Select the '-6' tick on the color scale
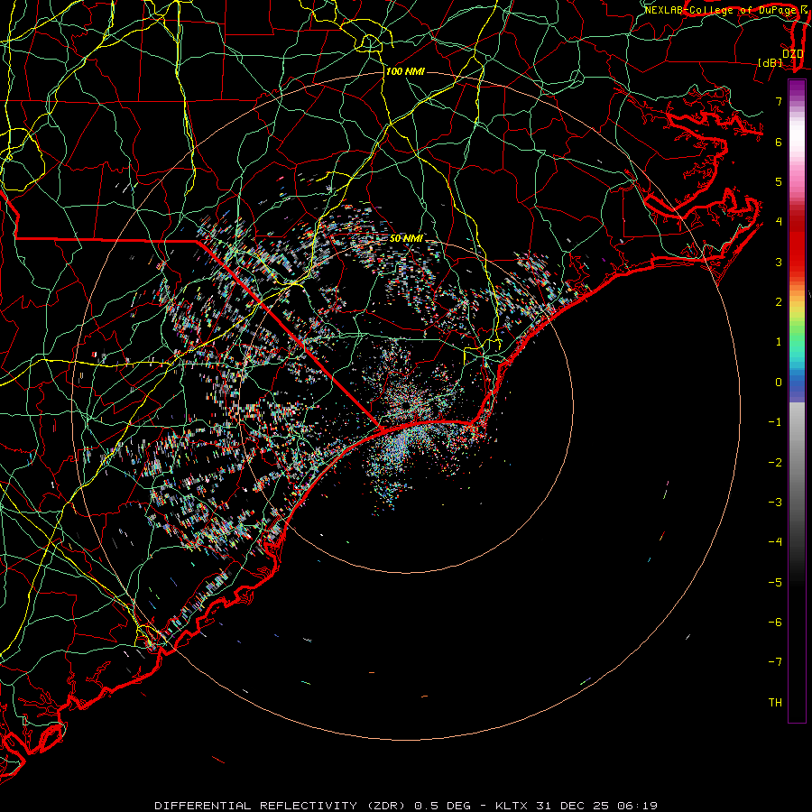Viewport: 812px width, 812px height. pos(775,623)
